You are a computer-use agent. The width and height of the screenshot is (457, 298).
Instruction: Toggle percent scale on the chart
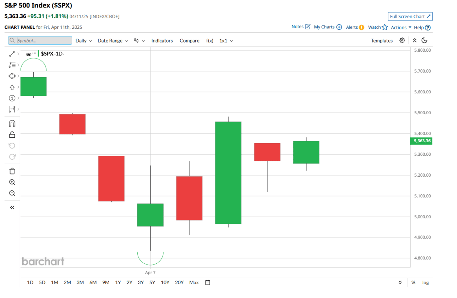(413, 282)
